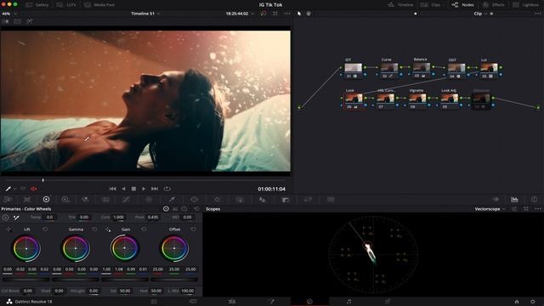The image size is (544, 306).
Task: Reset the Gamma wheel
Action: coord(94,229)
